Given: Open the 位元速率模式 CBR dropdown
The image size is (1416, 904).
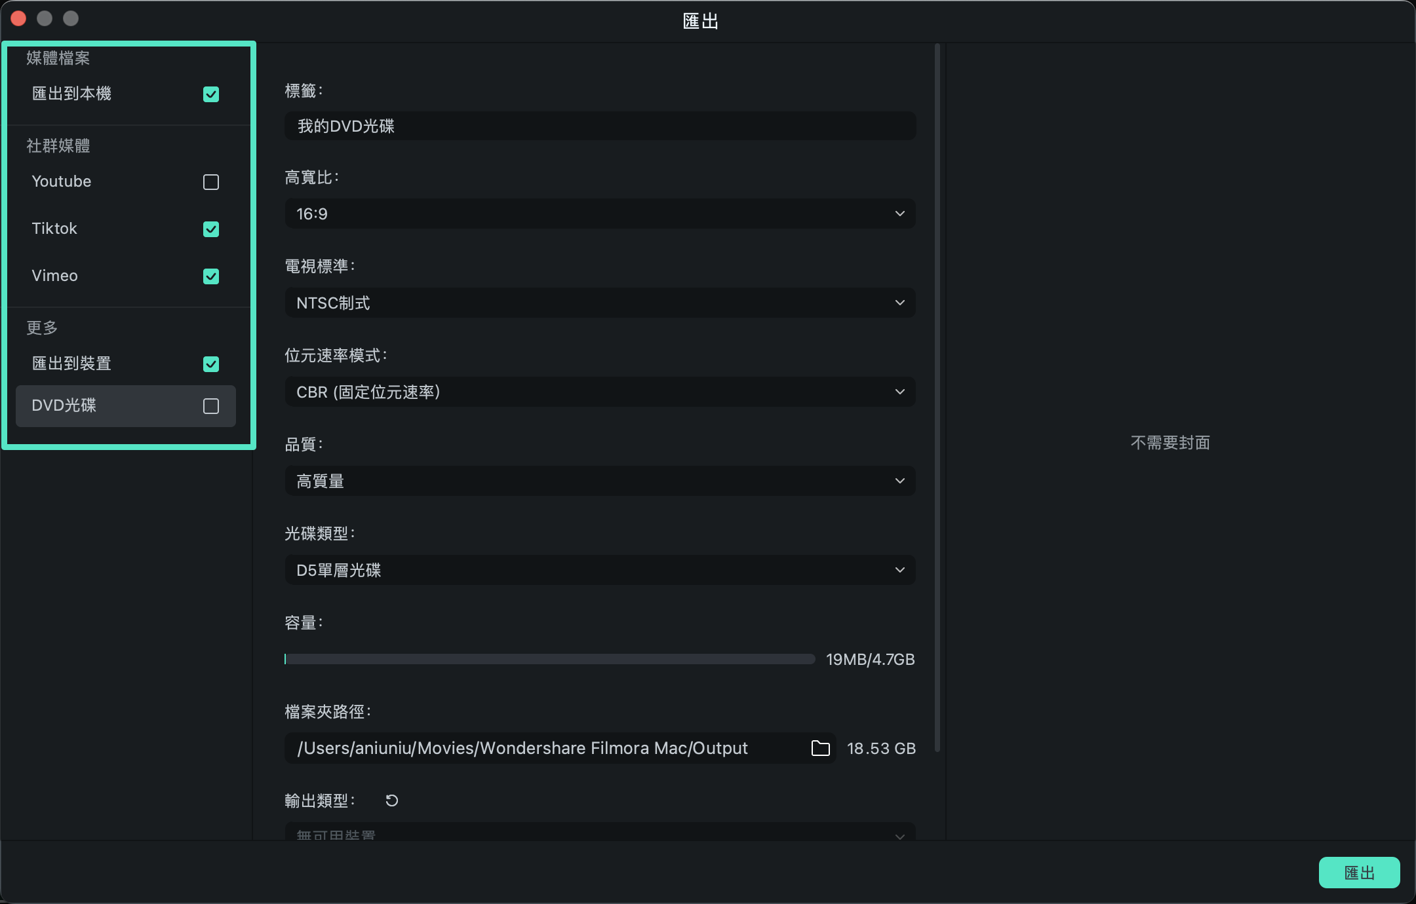Looking at the screenshot, I should coord(600,392).
